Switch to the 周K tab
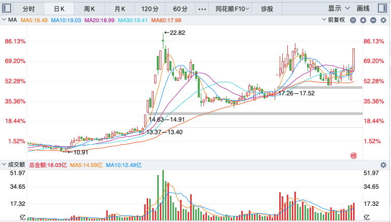 click(x=89, y=9)
